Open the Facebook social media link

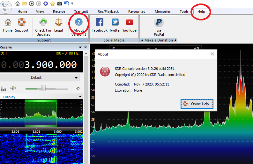[x=100, y=22]
